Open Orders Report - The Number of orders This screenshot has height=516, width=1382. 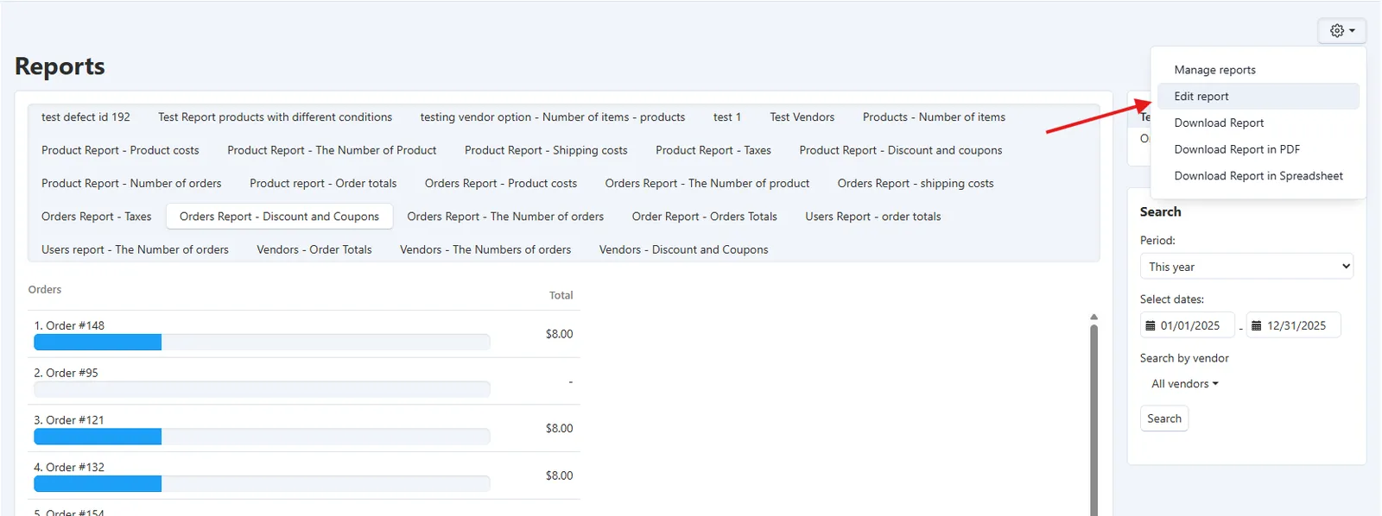coord(505,217)
